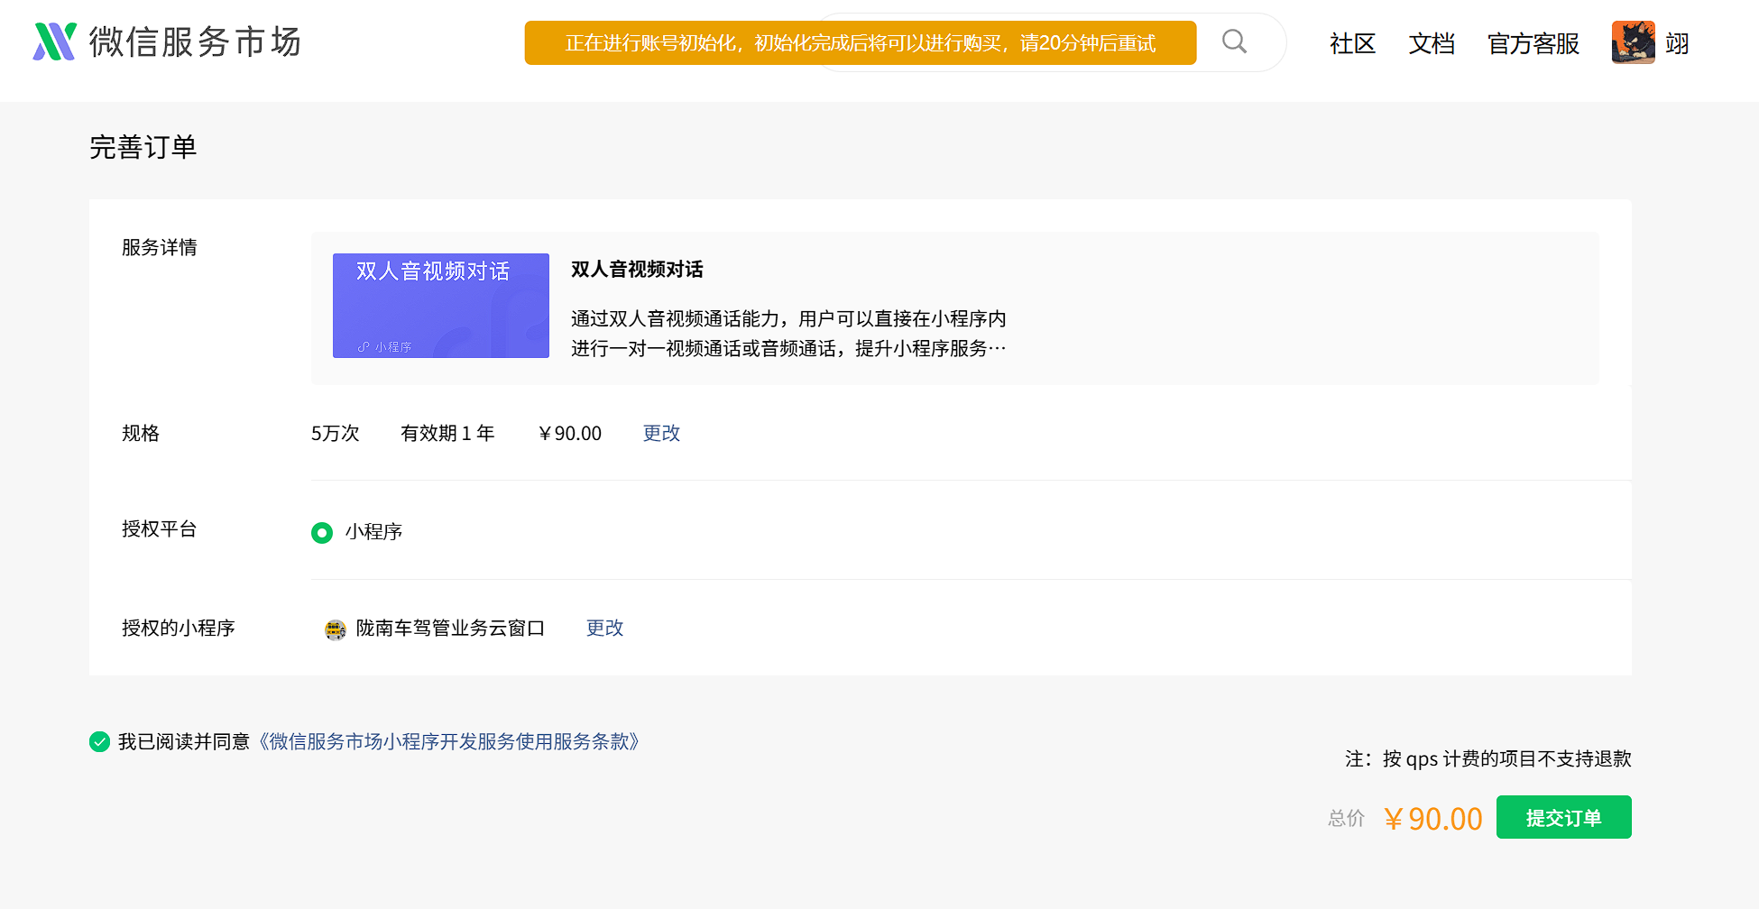
Task: Click the 总价 label
Action: click(x=1347, y=818)
